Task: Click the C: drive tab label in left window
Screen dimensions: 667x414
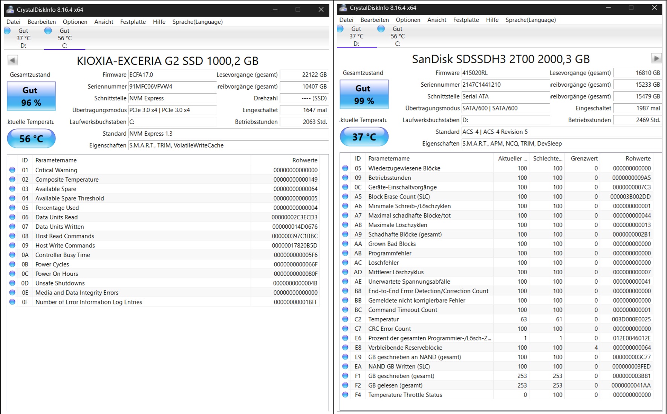Action: click(x=64, y=46)
